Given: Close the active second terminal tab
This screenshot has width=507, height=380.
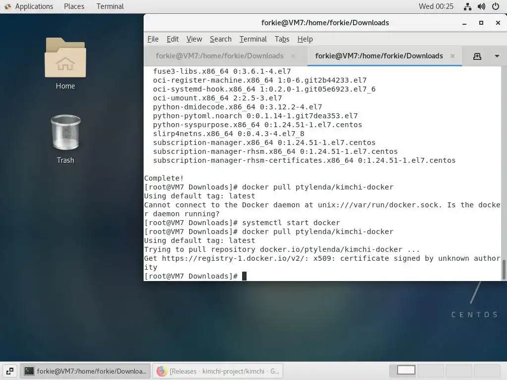Looking at the screenshot, I should click(x=453, y=56).
